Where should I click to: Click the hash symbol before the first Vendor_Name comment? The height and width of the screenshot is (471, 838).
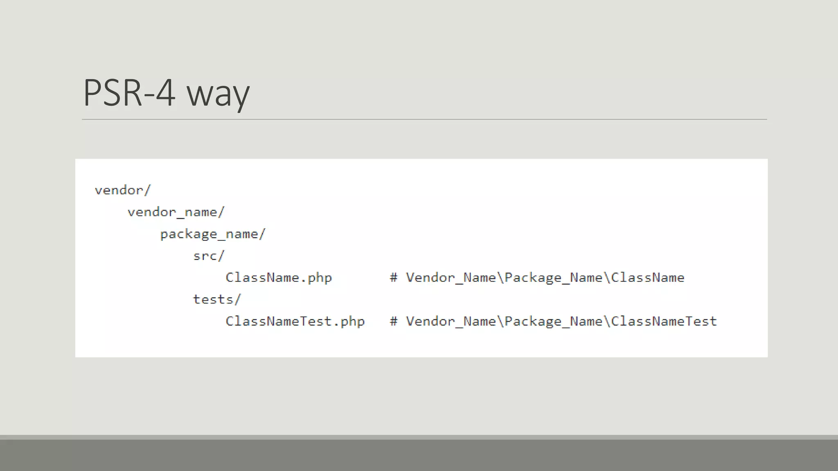[x=394, y=278]
